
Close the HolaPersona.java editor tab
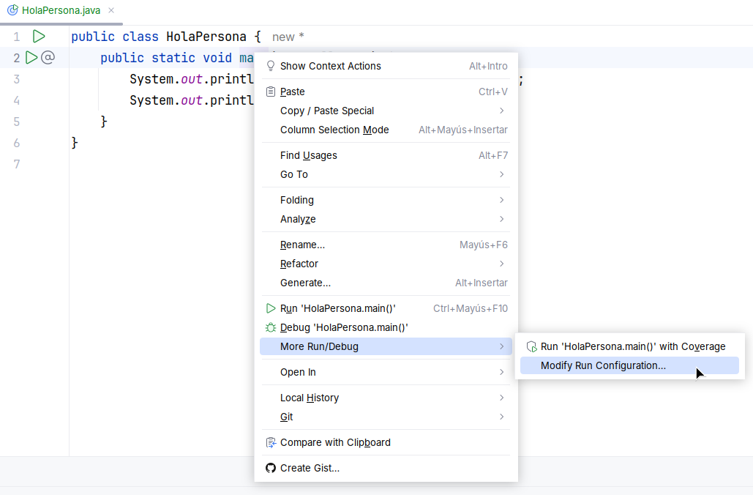point(110,11)
